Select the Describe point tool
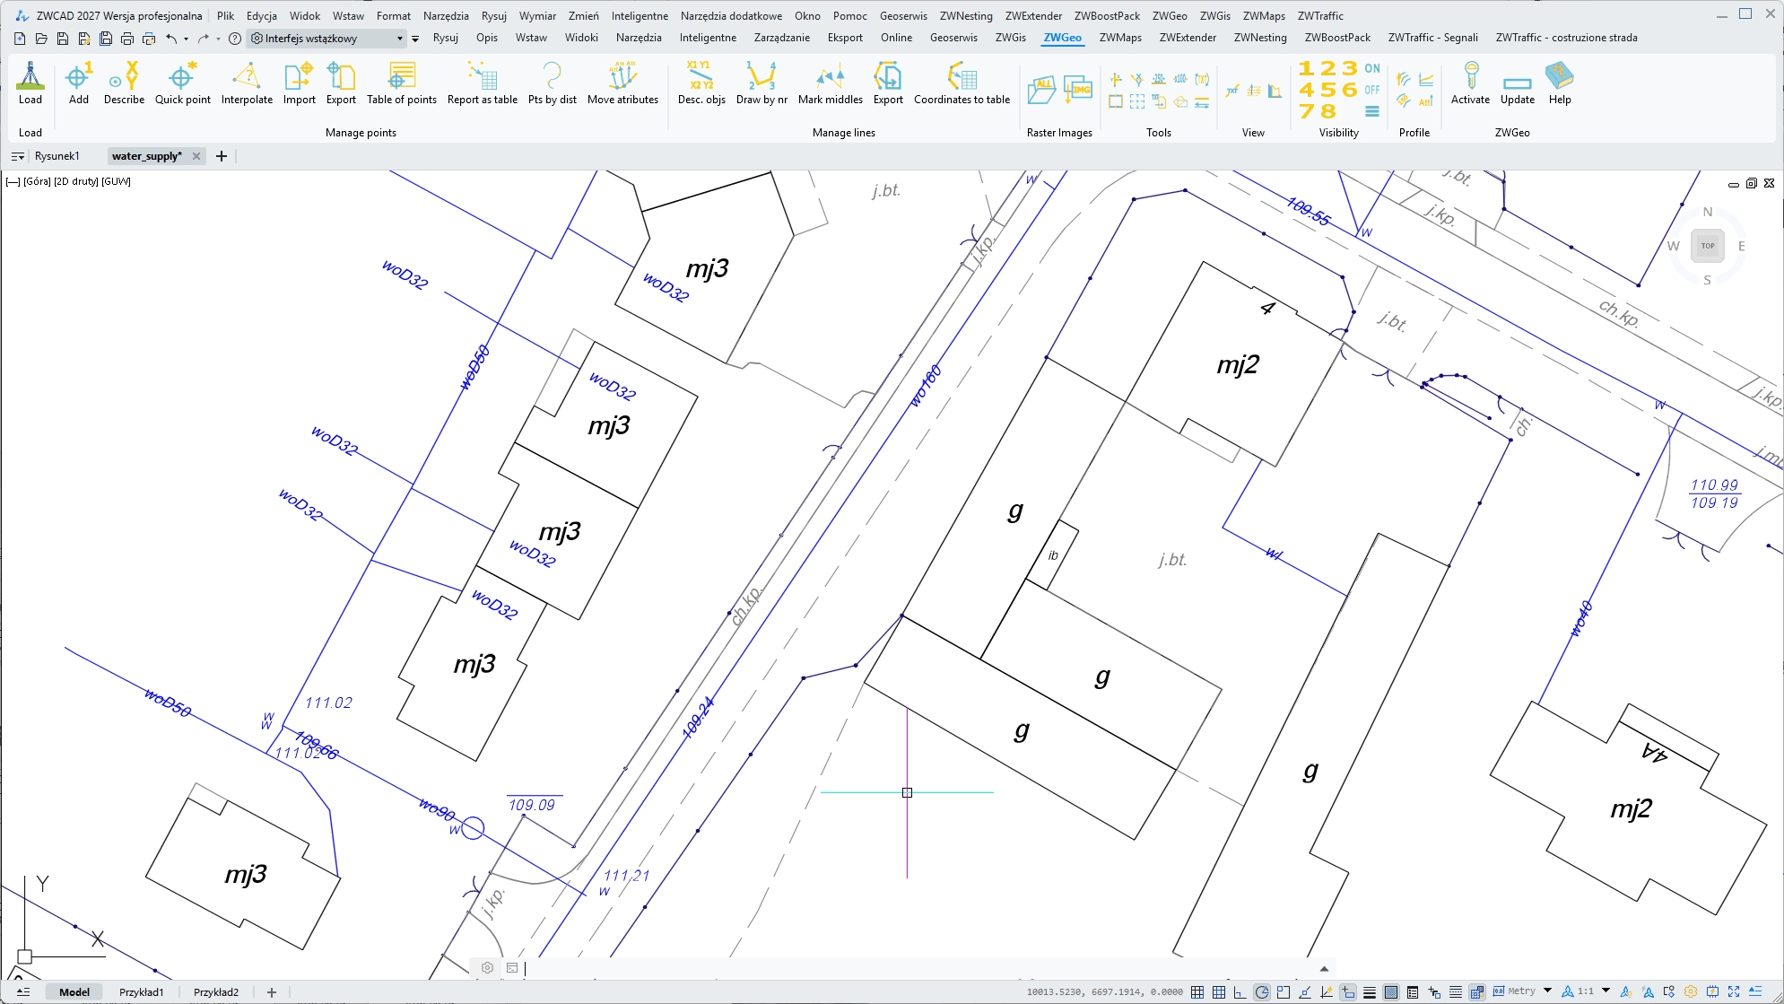Viewport: 1784px width, 1004px height. click(124, 83)
